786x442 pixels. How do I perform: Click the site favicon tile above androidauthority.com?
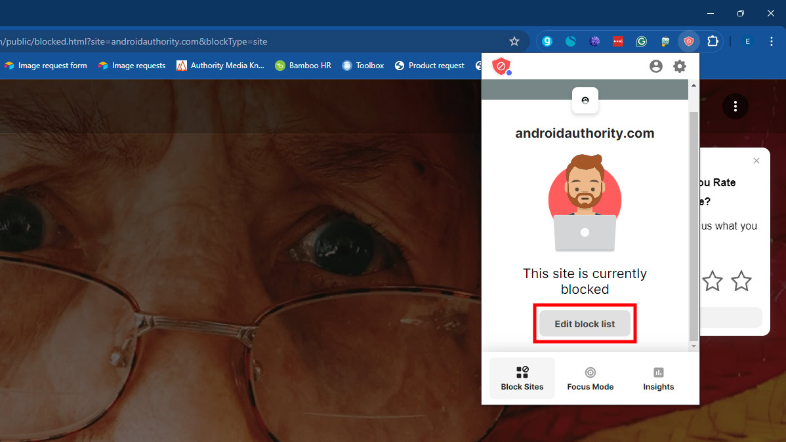pyautogui.click(x=585, y=100)
